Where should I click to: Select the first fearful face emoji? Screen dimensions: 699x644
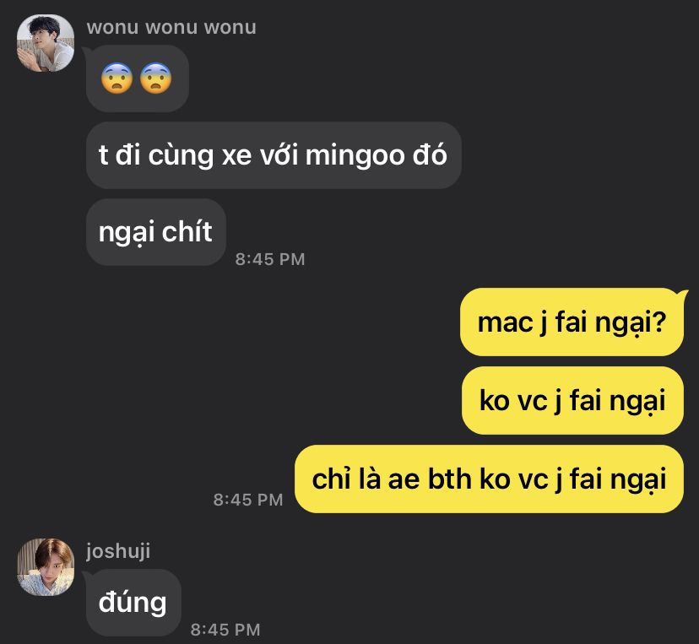(116, 78)
